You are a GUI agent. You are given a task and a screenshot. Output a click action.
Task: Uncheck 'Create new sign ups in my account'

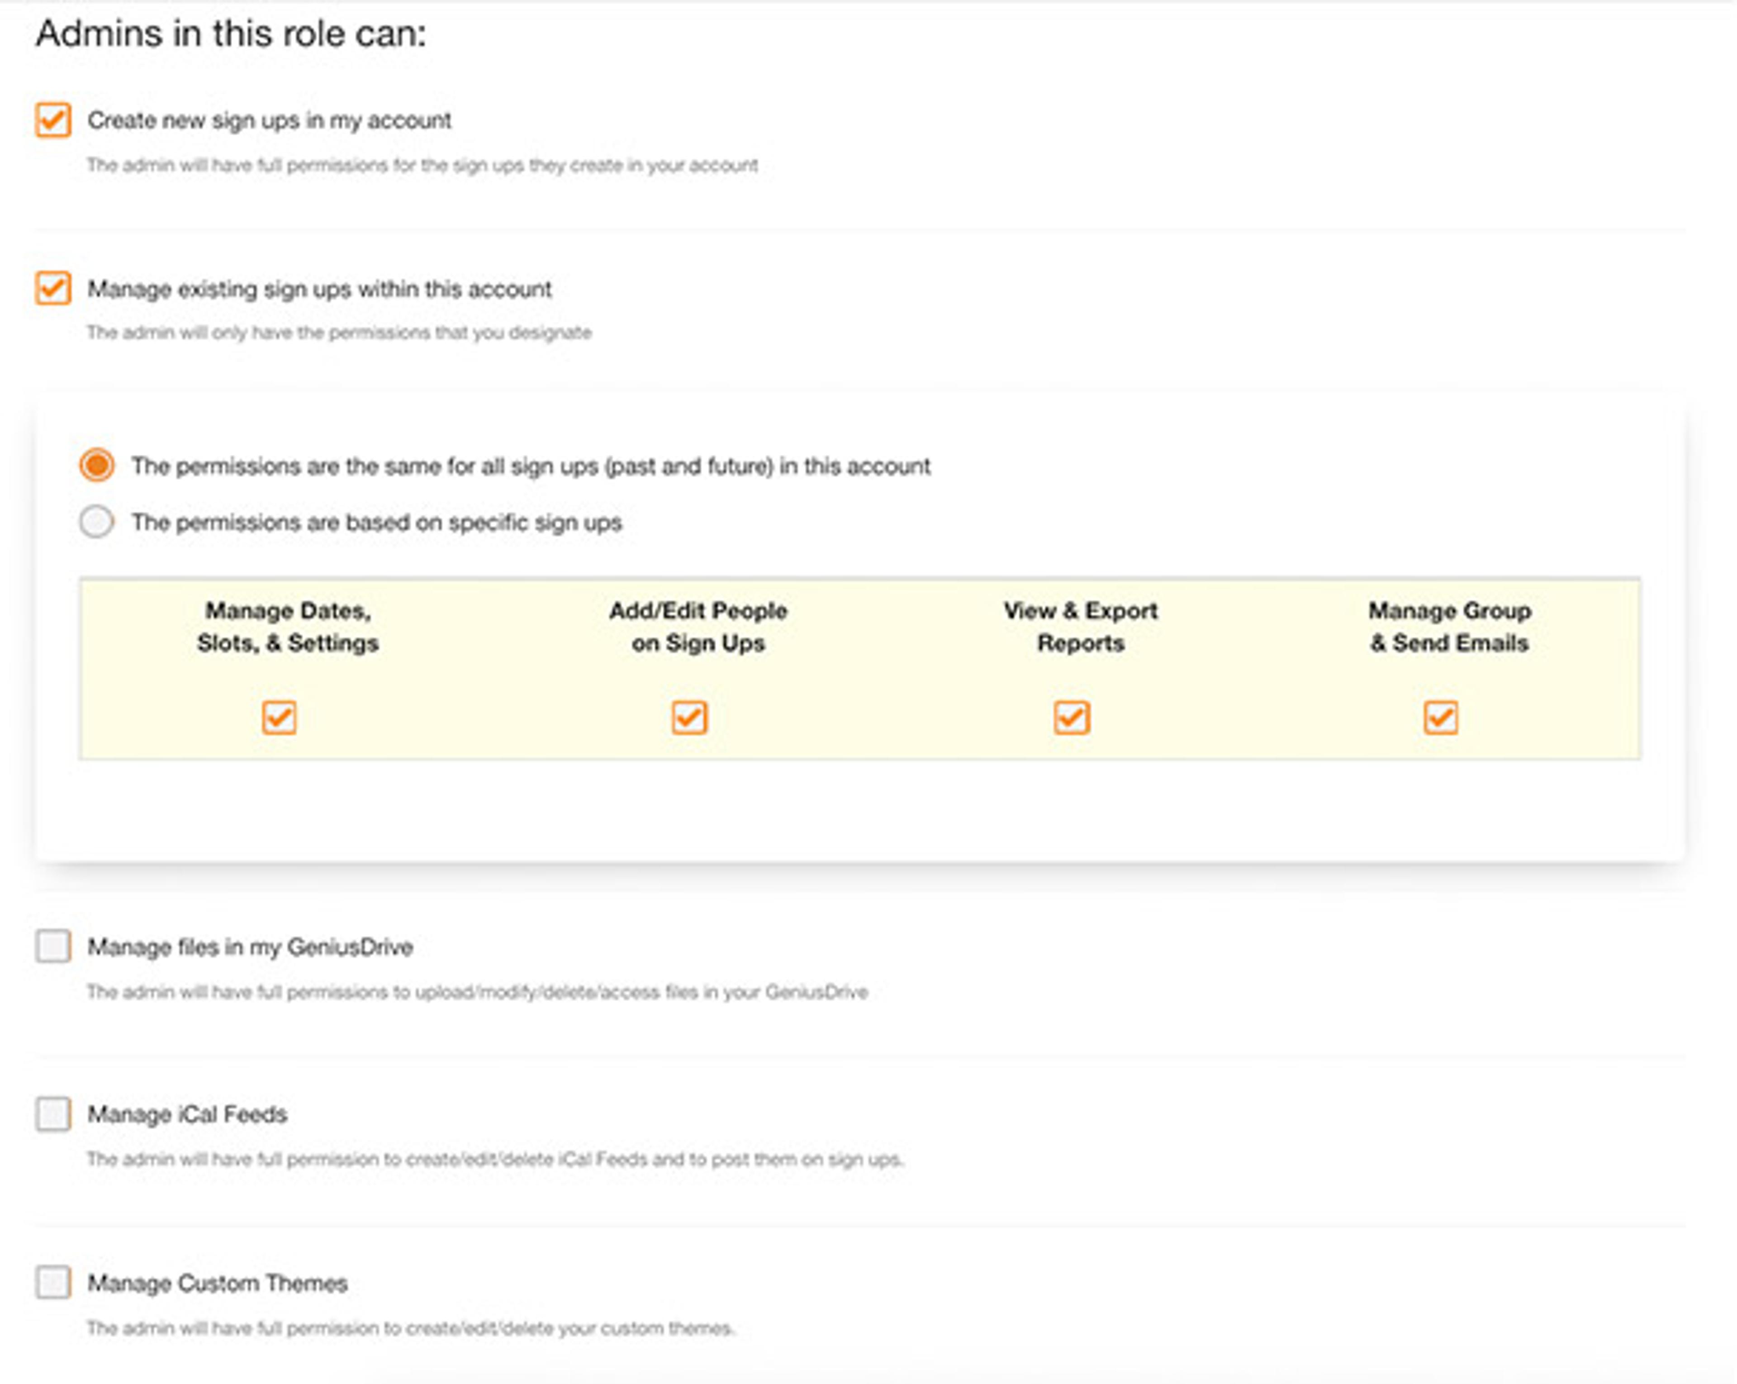53,121
